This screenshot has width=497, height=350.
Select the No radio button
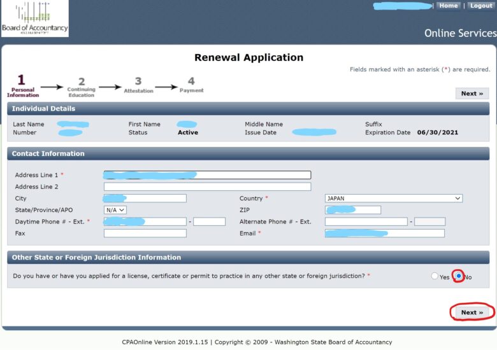pyautogui.click(x=458, y=276)
